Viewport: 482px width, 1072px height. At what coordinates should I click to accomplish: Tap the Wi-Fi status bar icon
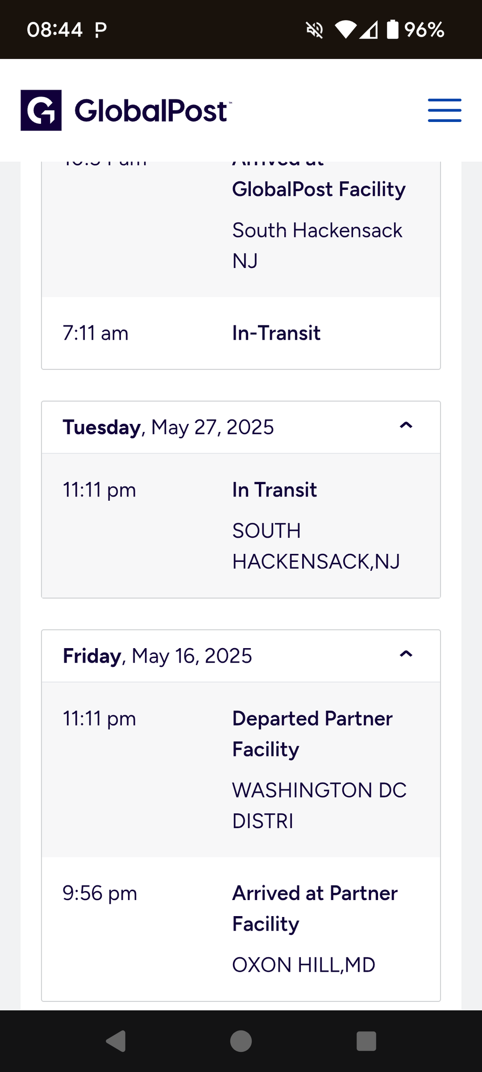(345, 30)
